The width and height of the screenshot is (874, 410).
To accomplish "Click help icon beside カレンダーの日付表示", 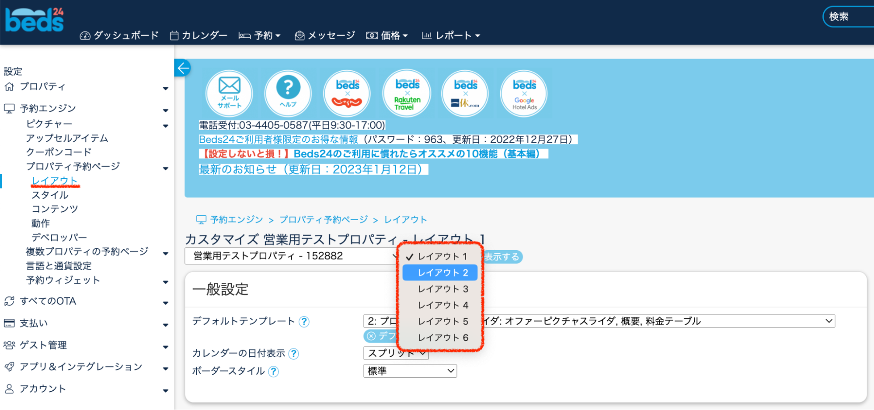I will [x=294, y=354].
